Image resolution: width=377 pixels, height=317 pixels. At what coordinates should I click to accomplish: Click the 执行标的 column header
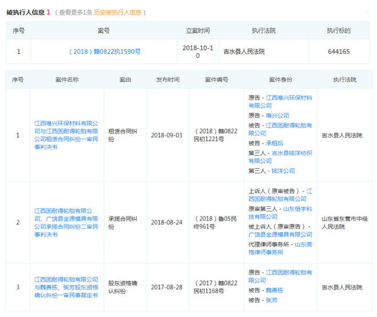[x=339, y=30]
